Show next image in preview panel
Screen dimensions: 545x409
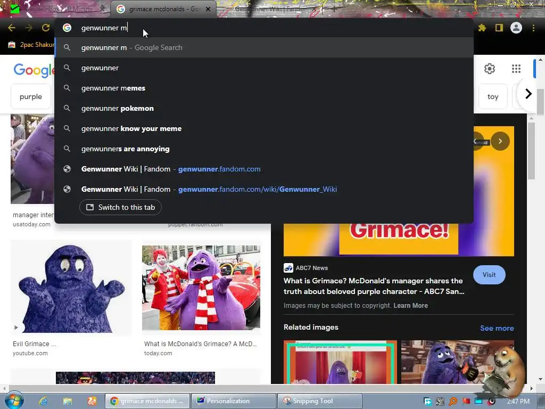pyautogui.click(x=500, y=141)
